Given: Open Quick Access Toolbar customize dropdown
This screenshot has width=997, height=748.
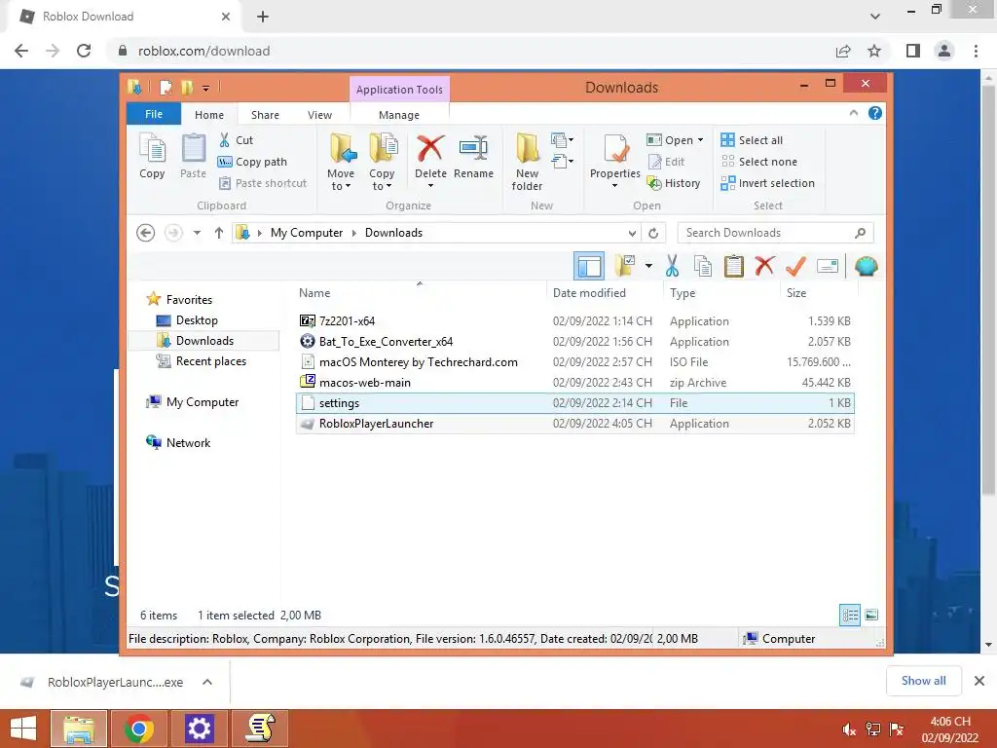Looking at the screenshot, I should pyautogui.click(x=206, y=88).
